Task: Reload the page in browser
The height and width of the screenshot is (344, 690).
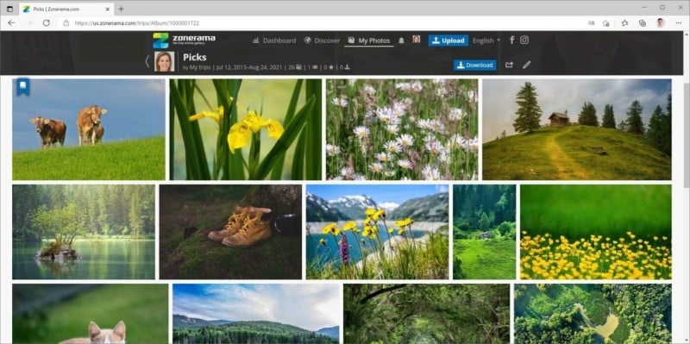Action: click(47, 23)
